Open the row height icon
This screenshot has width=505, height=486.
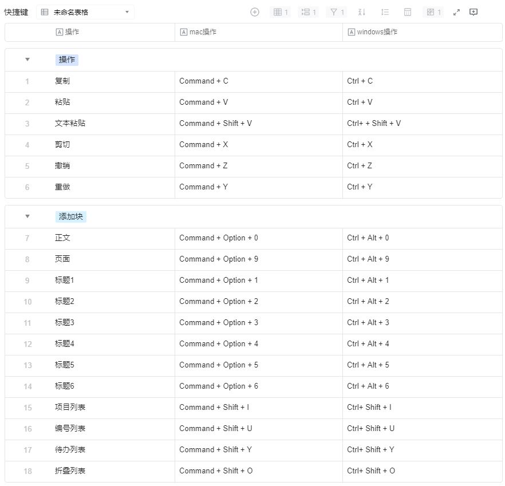tap(385, 12)
